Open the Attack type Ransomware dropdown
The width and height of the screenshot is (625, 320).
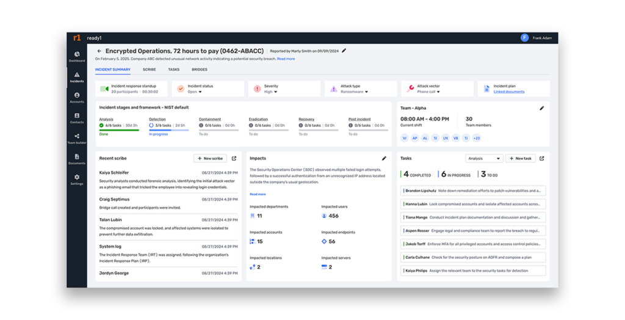[354, 92]
